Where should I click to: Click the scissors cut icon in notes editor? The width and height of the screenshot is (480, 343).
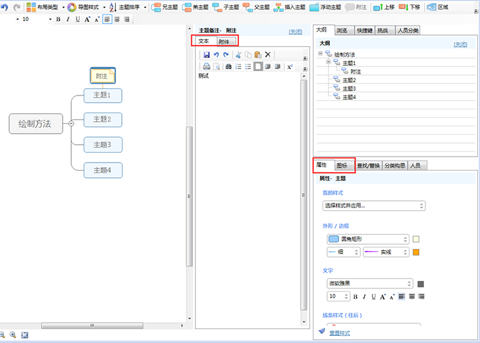click(238, 55)
